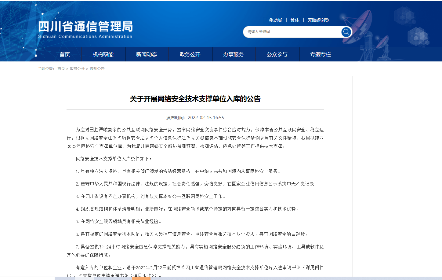
Task: Open the 移动版 mobile version link
Action: pyautogui.click(x=275, y=20)
